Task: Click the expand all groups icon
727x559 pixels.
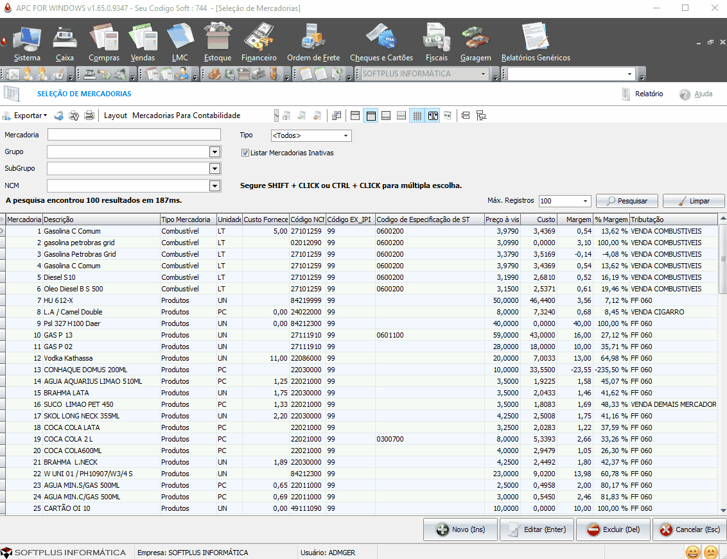Action: pos(466,116)
